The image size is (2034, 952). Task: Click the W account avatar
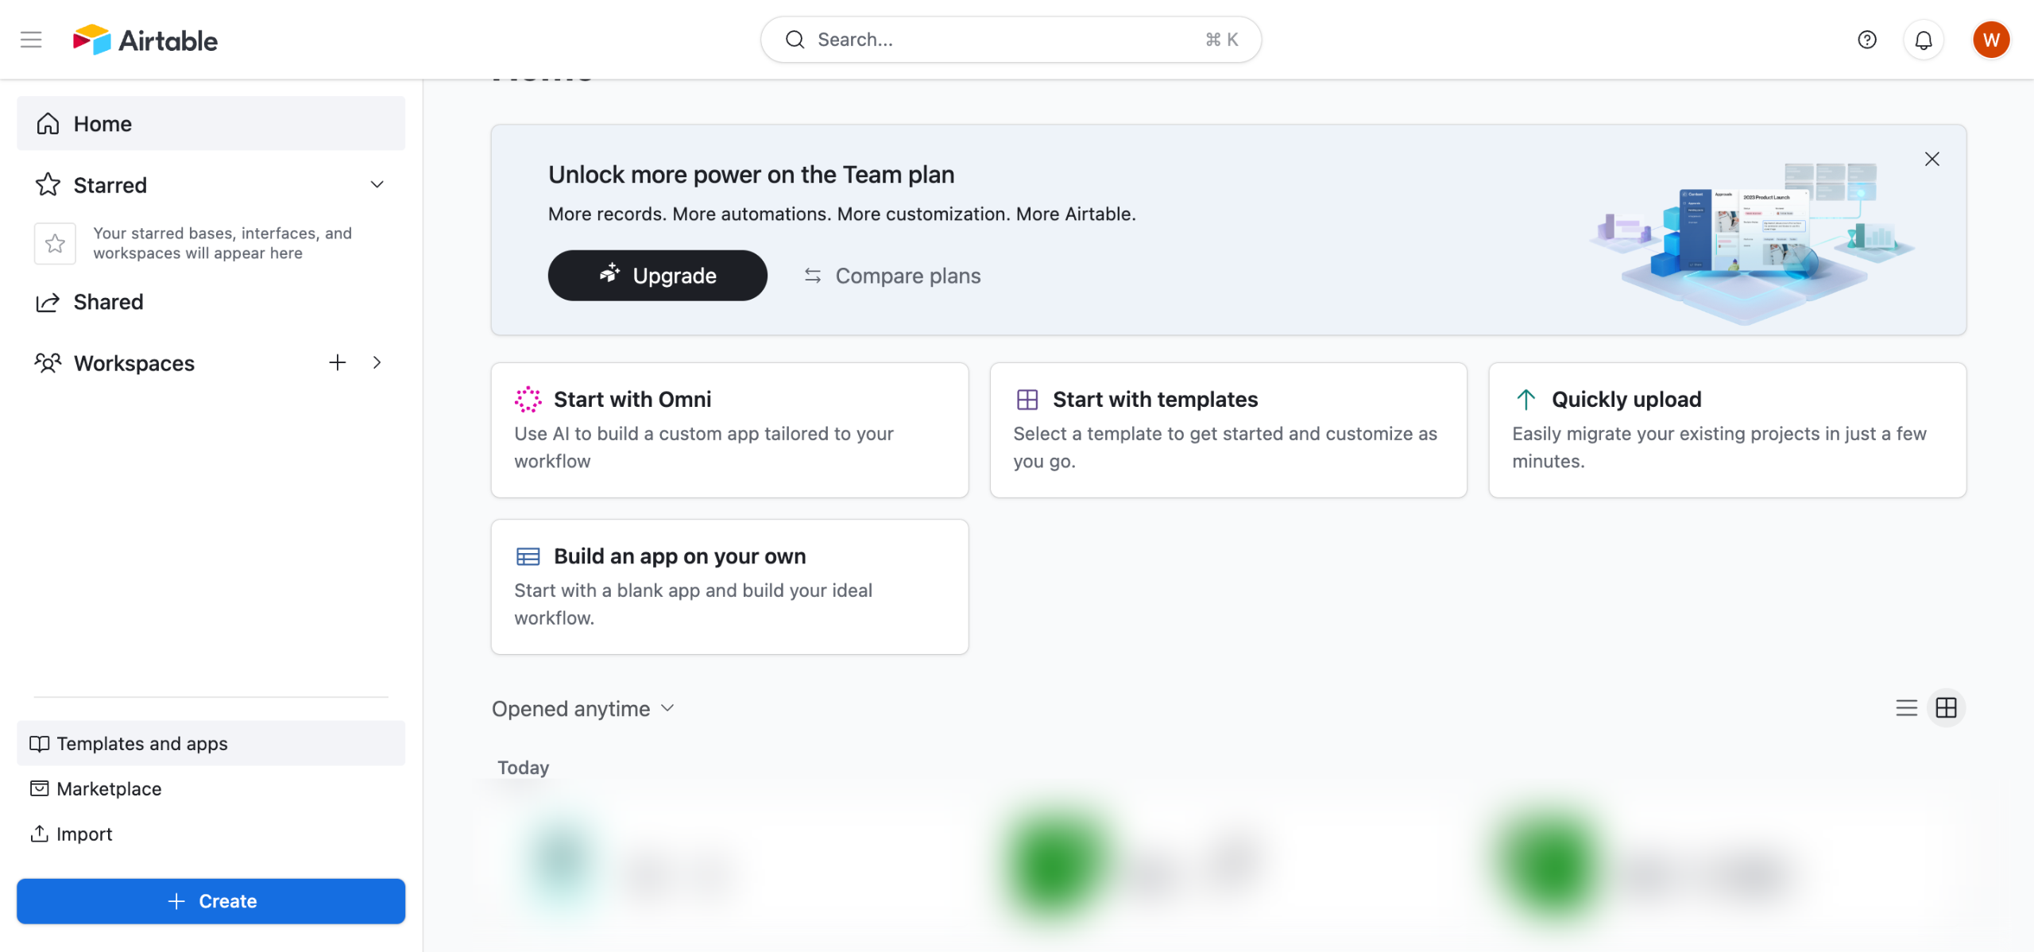pos(1991,40)
